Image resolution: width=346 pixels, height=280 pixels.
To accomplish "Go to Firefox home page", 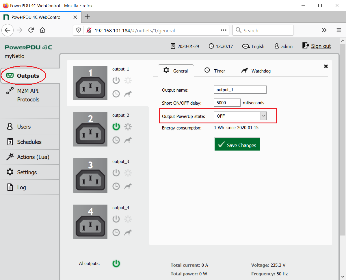I will 42,30.
